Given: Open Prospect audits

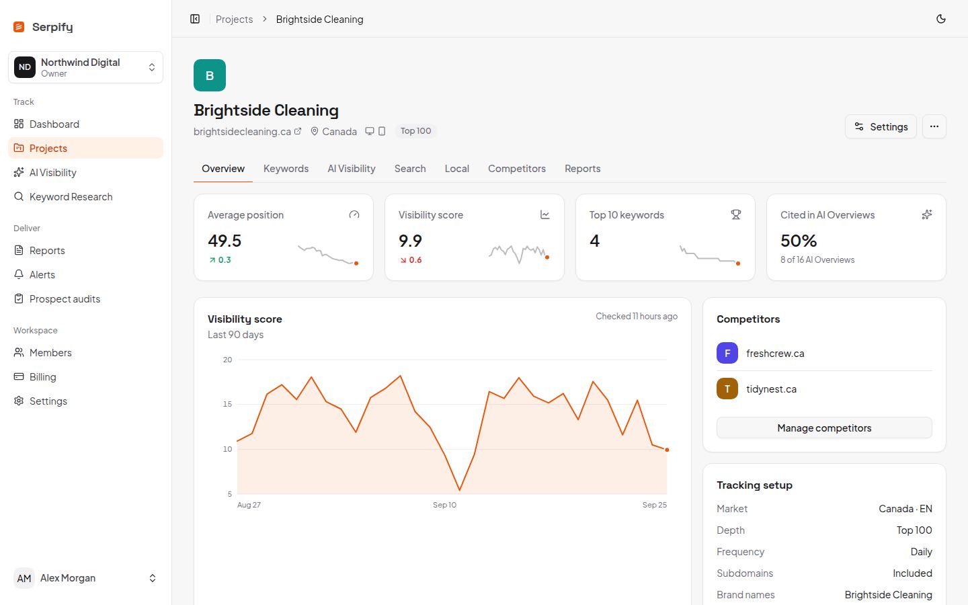Looking at the screenshot, I should click(x=85, y=298).
